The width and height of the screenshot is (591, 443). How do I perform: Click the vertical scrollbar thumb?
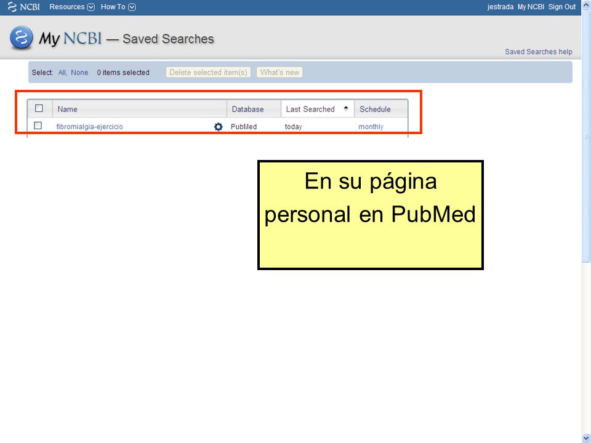point(586,136)
